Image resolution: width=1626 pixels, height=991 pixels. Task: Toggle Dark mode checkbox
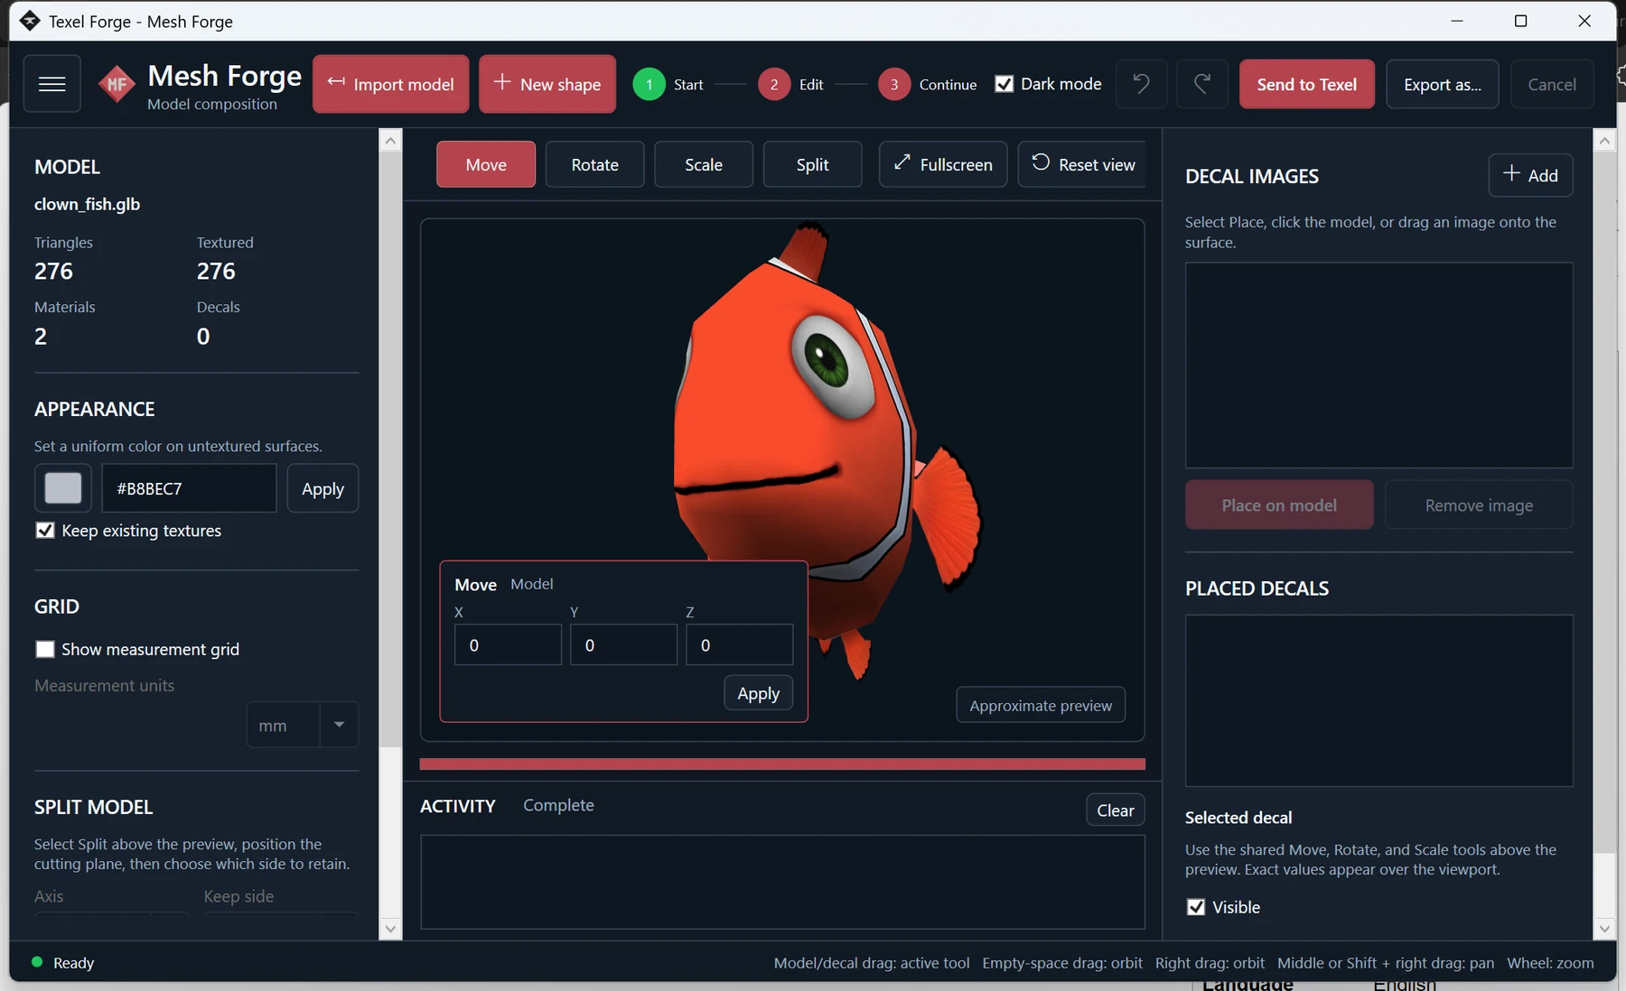(x=1004, y=84)
